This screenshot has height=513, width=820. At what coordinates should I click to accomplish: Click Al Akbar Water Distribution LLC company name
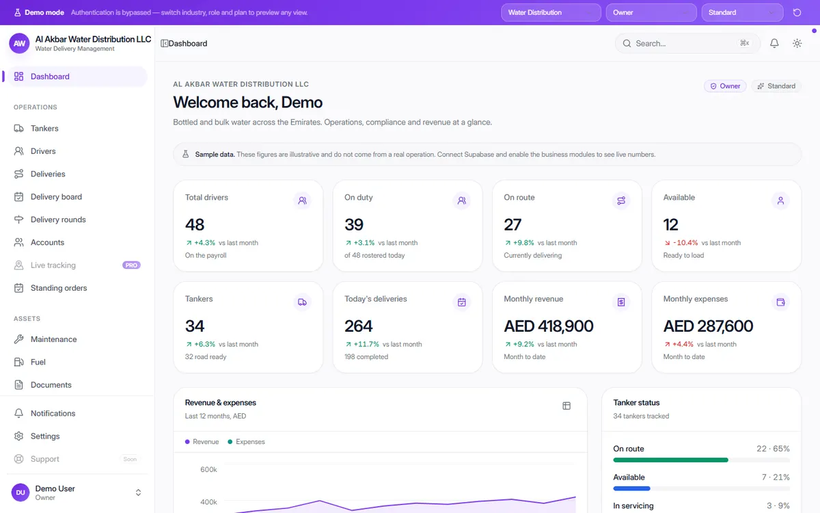[x=93, y=39]
